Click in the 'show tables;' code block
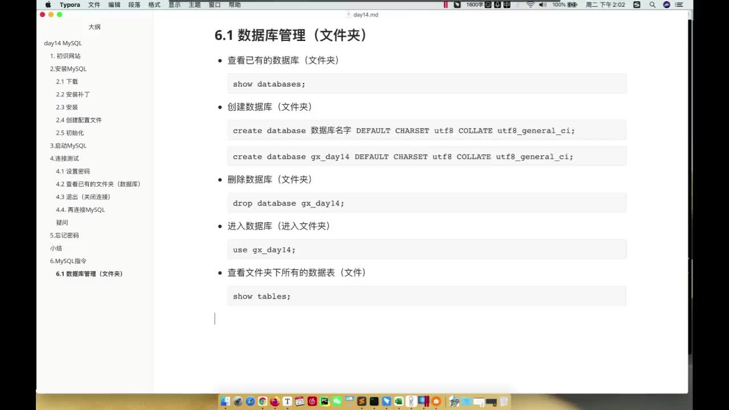This screenshot has width=729, height=410. pyautogui.click(x=427, y=296)
